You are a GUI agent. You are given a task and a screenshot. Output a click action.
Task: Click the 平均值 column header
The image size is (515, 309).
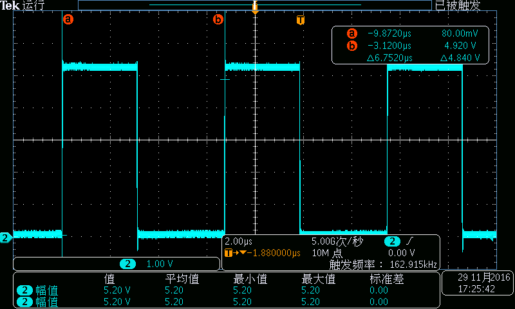[x=182, y=279]
